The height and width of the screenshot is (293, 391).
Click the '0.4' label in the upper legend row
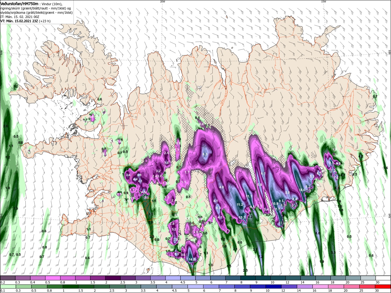pos(33,282)
